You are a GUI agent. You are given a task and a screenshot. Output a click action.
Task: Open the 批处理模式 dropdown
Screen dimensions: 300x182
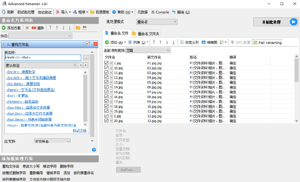coord(157,22)
